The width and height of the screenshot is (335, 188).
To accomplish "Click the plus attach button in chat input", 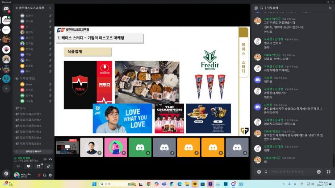I will click(259, 172).
